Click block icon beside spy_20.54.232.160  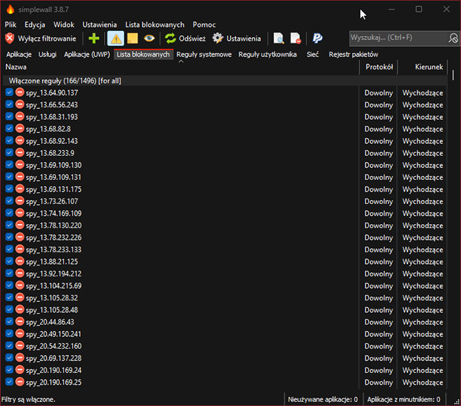pyautogui.click(x=20, y=346)
